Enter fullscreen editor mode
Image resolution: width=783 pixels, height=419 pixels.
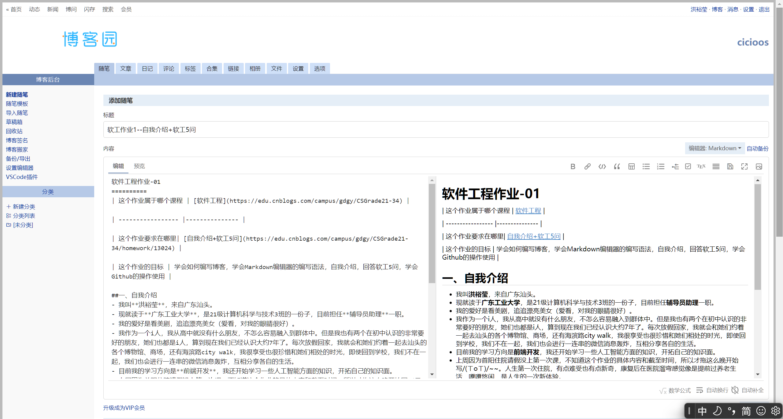pos(744,166)
